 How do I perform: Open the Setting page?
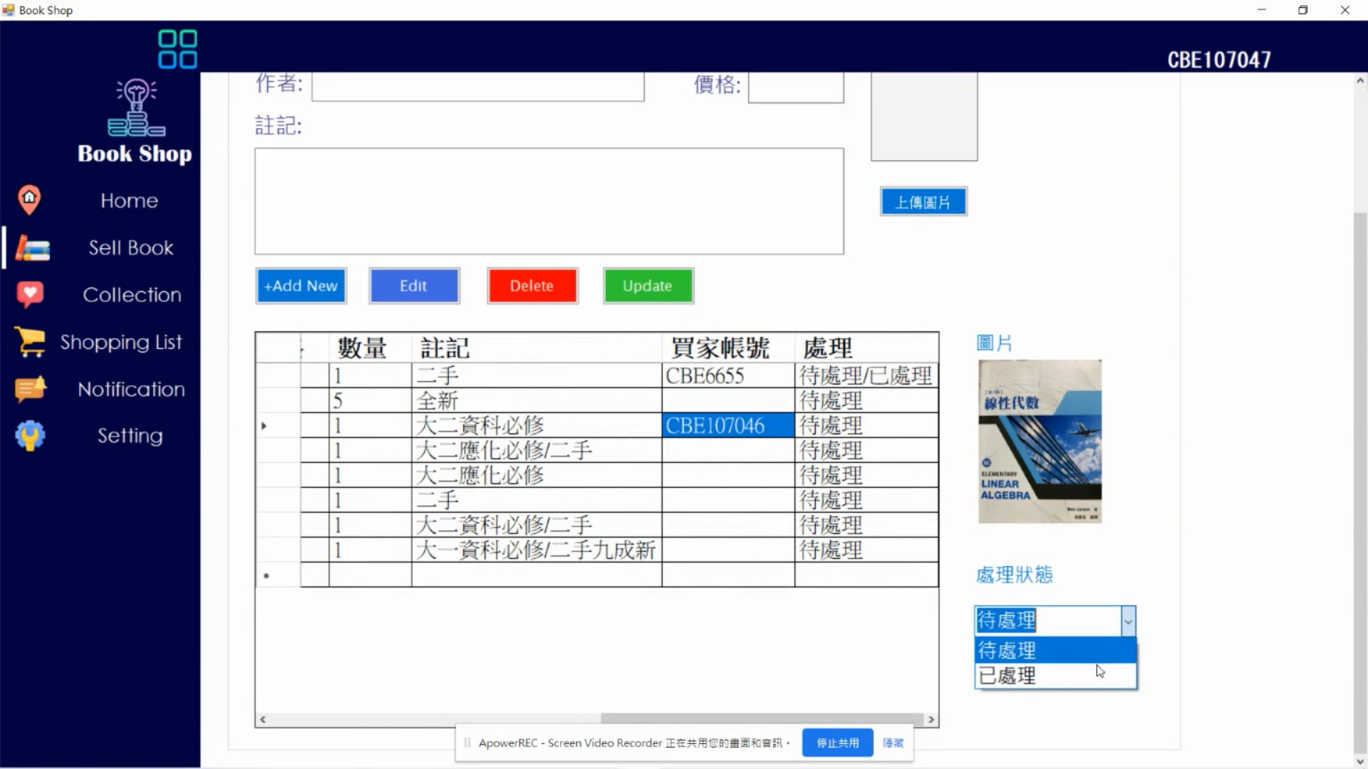click(130, 436)
